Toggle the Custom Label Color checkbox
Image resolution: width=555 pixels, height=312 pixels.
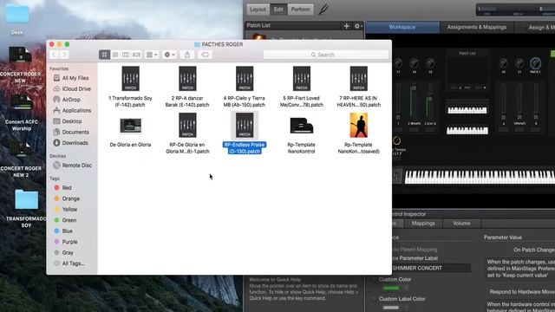375,299
